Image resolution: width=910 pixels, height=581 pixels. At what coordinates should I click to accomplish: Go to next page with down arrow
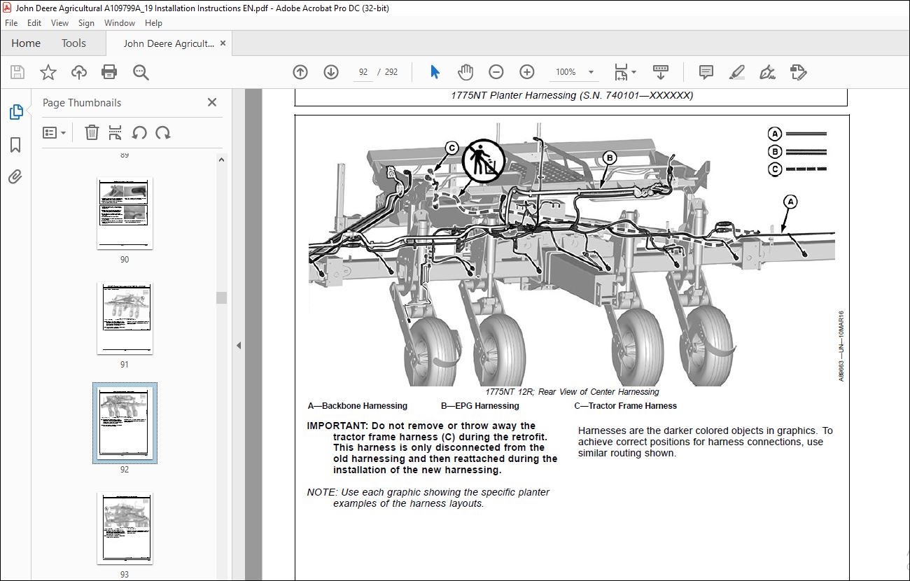point(331,72)
